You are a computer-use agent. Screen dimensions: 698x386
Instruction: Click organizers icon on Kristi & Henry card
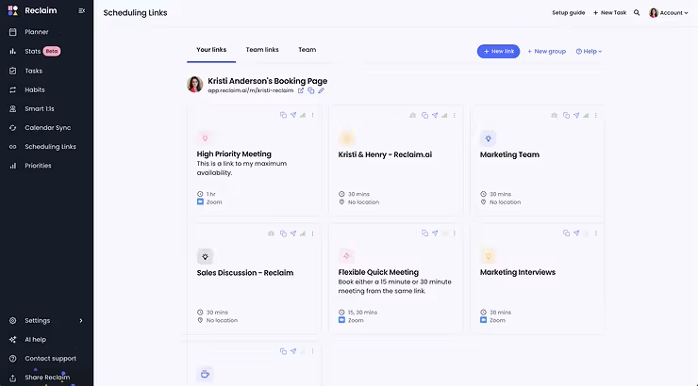coord(412,115)
